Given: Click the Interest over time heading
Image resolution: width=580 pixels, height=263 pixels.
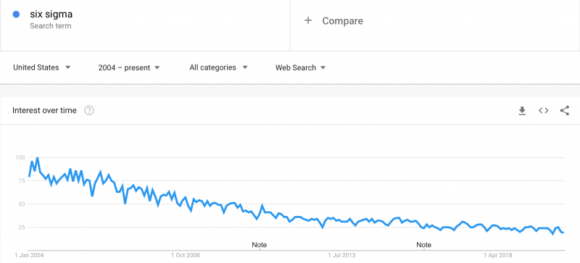Looking at the screenshot, I should (x=44, y=110).
